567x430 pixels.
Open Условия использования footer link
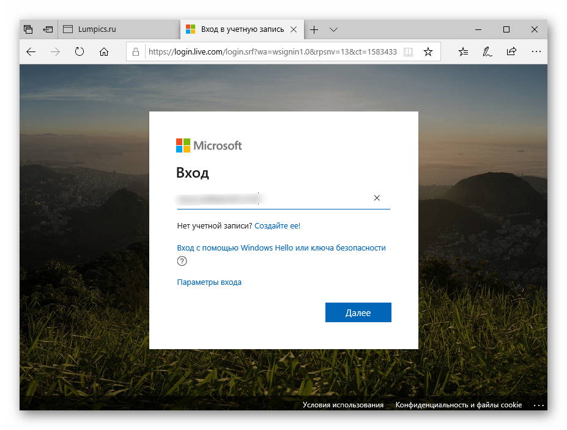343,405
